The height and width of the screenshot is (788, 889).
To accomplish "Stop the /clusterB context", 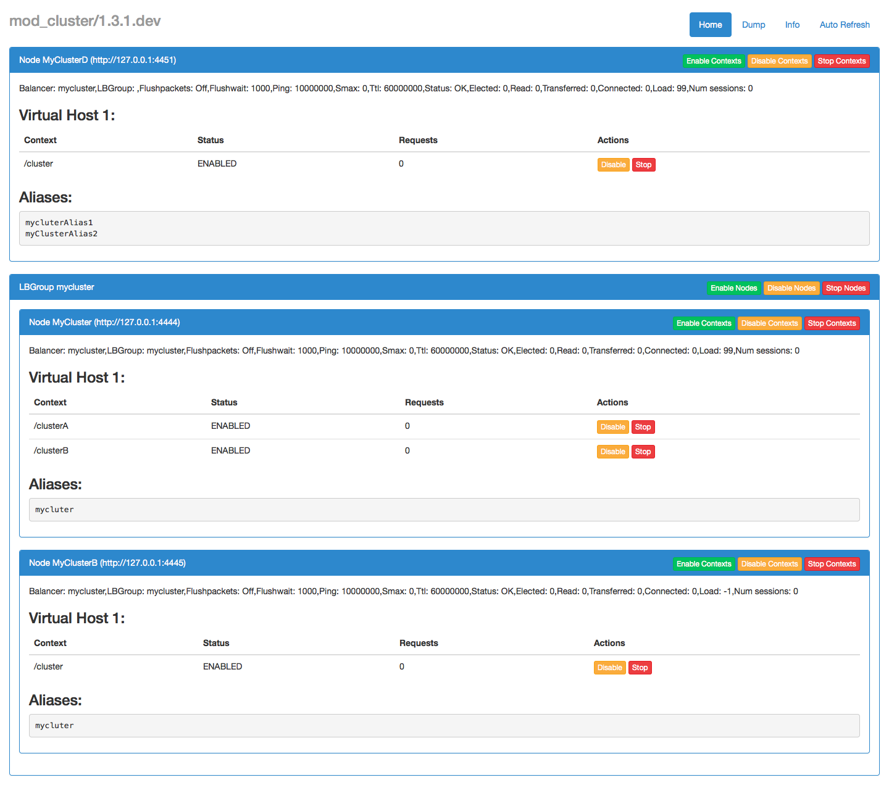I will point(643,452).
